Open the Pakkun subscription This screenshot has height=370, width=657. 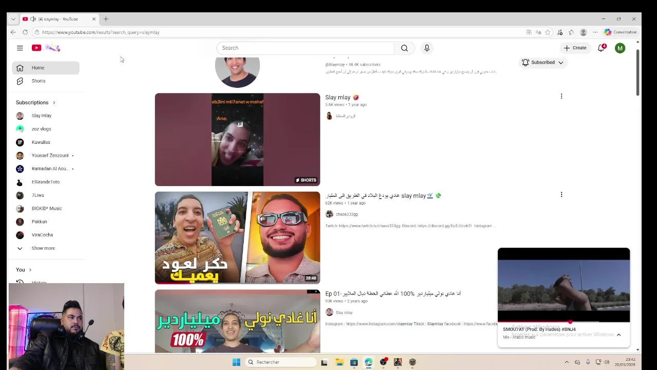(x=46, y=221)
